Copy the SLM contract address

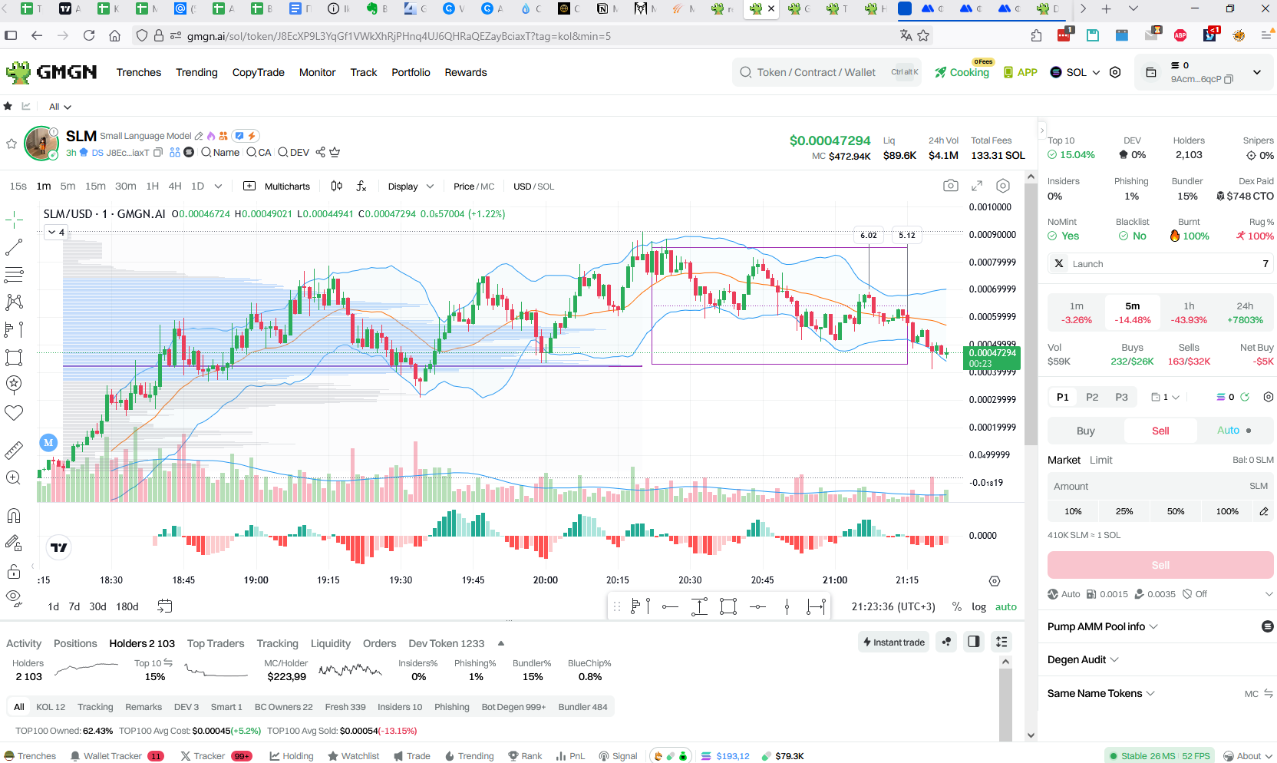(x=158, y=153)
